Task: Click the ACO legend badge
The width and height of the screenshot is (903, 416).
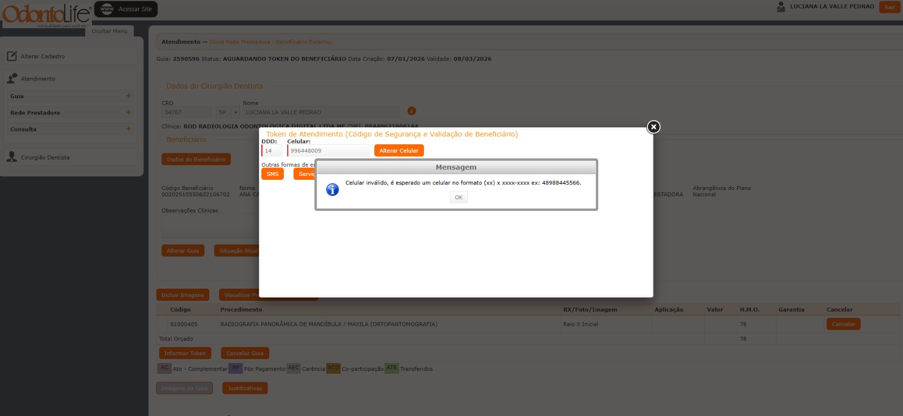Action: (x=334, y=368)
